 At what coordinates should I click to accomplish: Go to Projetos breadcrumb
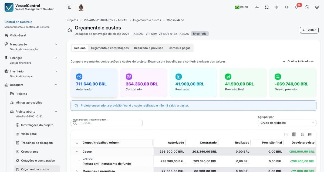click(72, 20)
